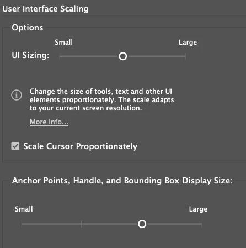
Task: Click the Small label above anchor size slider
Action: coord(24,209)
